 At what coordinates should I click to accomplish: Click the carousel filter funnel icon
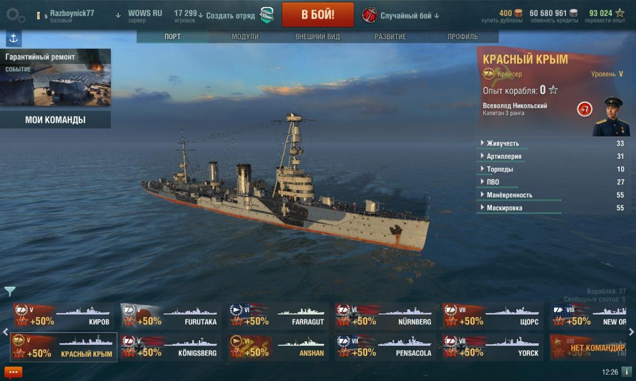point(10,292)
